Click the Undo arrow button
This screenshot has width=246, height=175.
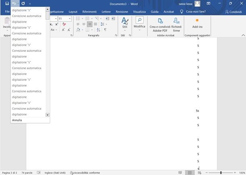tap(14, 4)
